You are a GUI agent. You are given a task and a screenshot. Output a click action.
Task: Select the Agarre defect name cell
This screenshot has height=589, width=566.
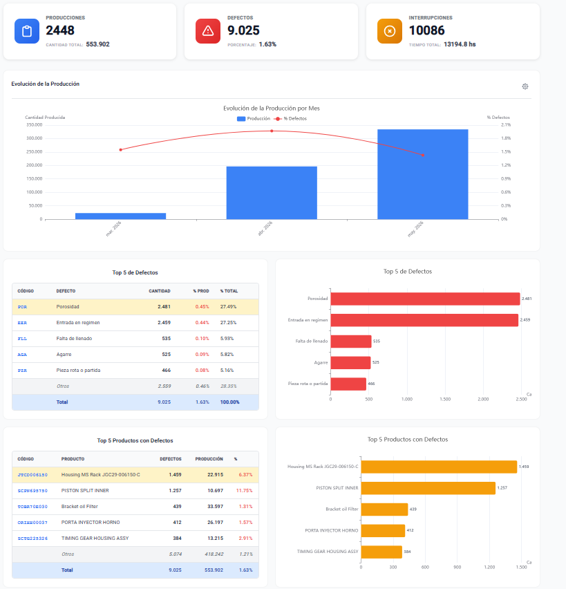(x=64, y=355)
